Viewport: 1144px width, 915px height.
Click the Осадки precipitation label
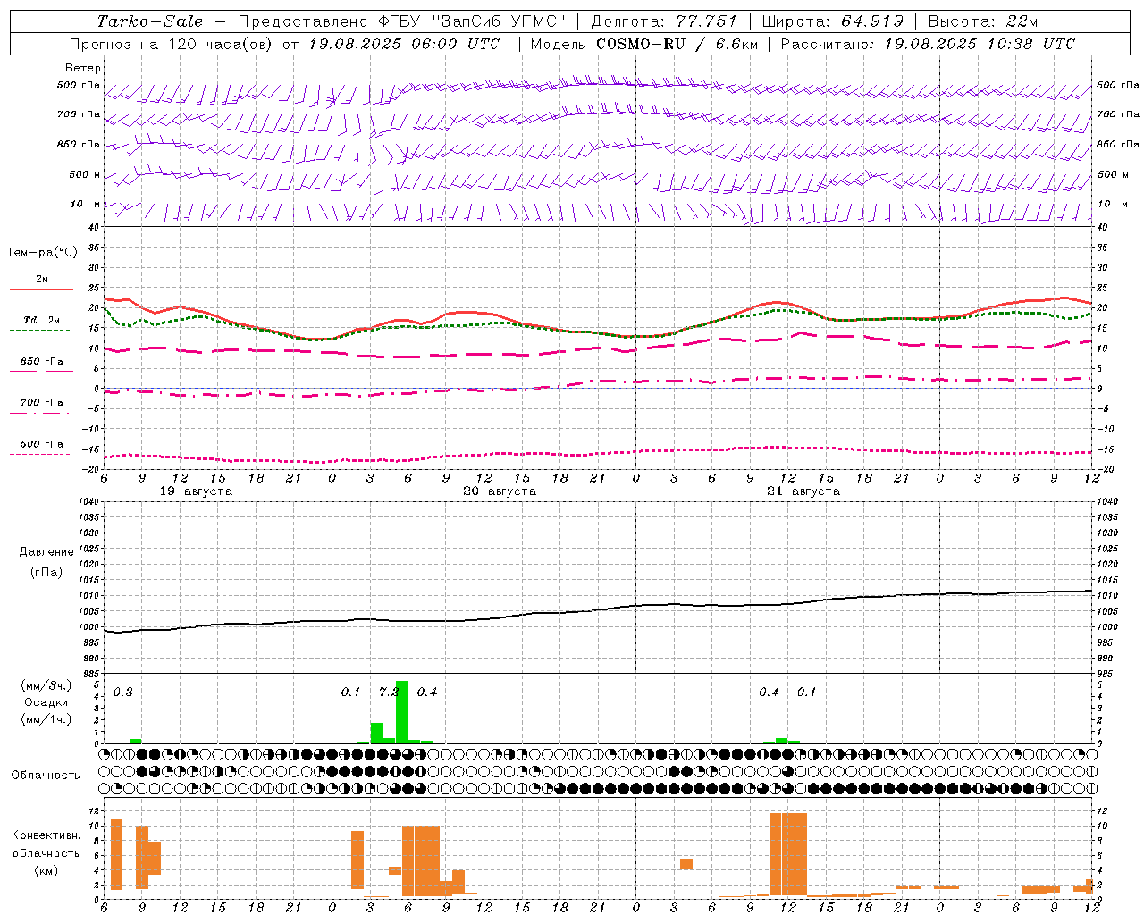[x=46, y=702]
